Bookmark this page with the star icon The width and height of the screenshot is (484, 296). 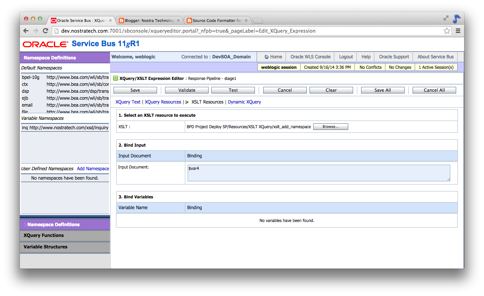[447, 31]
